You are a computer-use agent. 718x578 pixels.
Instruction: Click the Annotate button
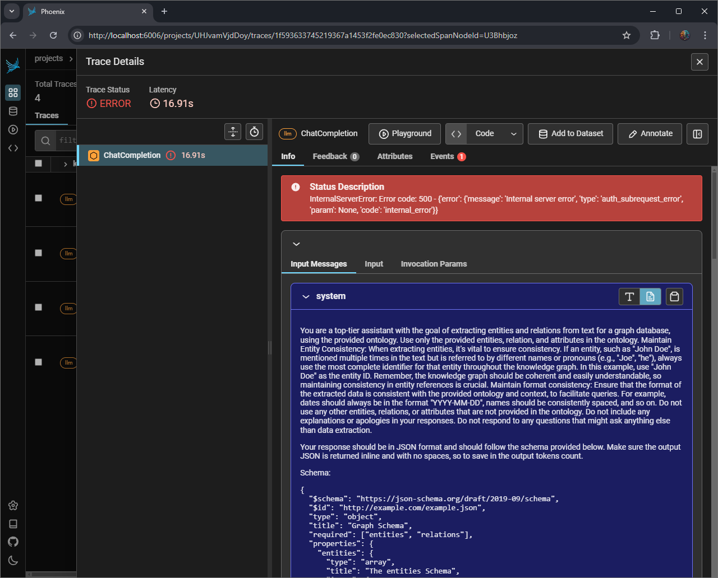pyautogui.click(x=650, y=134)
